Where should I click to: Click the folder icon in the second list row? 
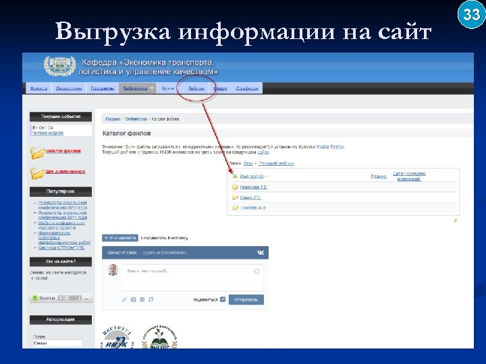click(x=235, y=198)
